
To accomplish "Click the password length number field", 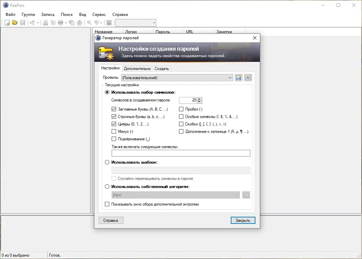I will click(x=188, y=100).
